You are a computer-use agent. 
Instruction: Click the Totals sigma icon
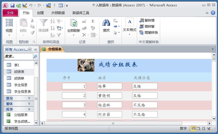tap(93, 21)
